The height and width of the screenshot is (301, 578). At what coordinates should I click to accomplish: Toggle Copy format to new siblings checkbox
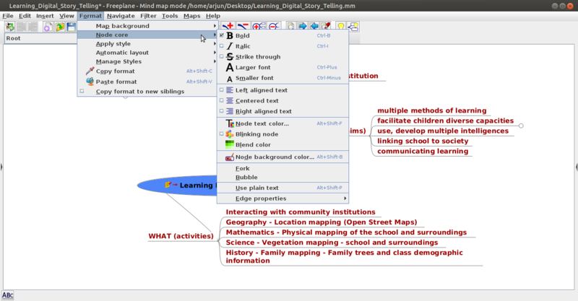pos(82,91)
